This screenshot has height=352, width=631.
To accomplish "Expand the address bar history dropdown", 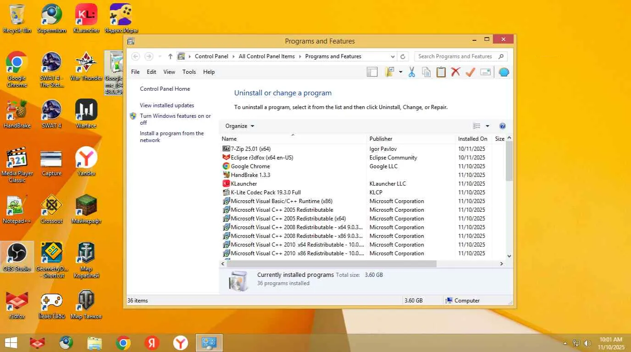I will [393, 56].
